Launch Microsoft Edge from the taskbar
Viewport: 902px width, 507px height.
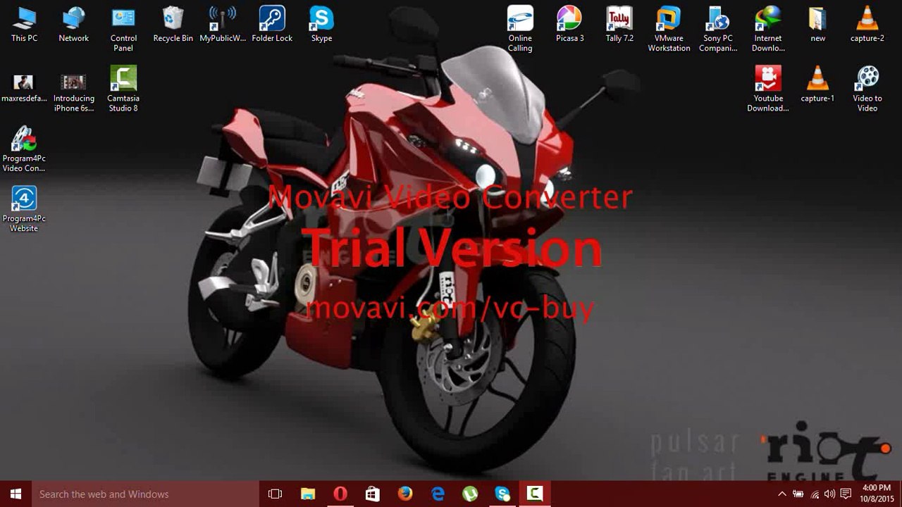point(438,494)
